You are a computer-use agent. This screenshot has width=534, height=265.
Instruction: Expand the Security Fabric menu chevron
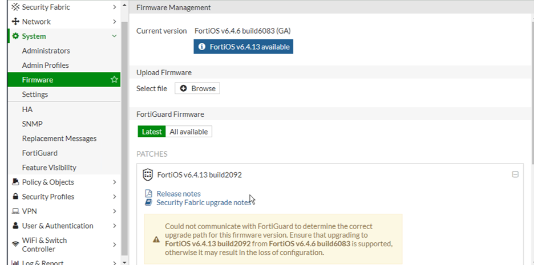tap(115, 7)
